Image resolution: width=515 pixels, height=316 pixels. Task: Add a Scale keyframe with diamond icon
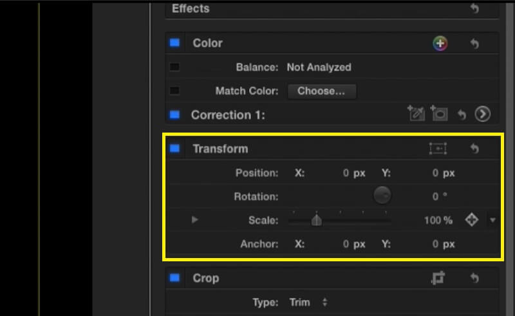[x=472, y=220]
